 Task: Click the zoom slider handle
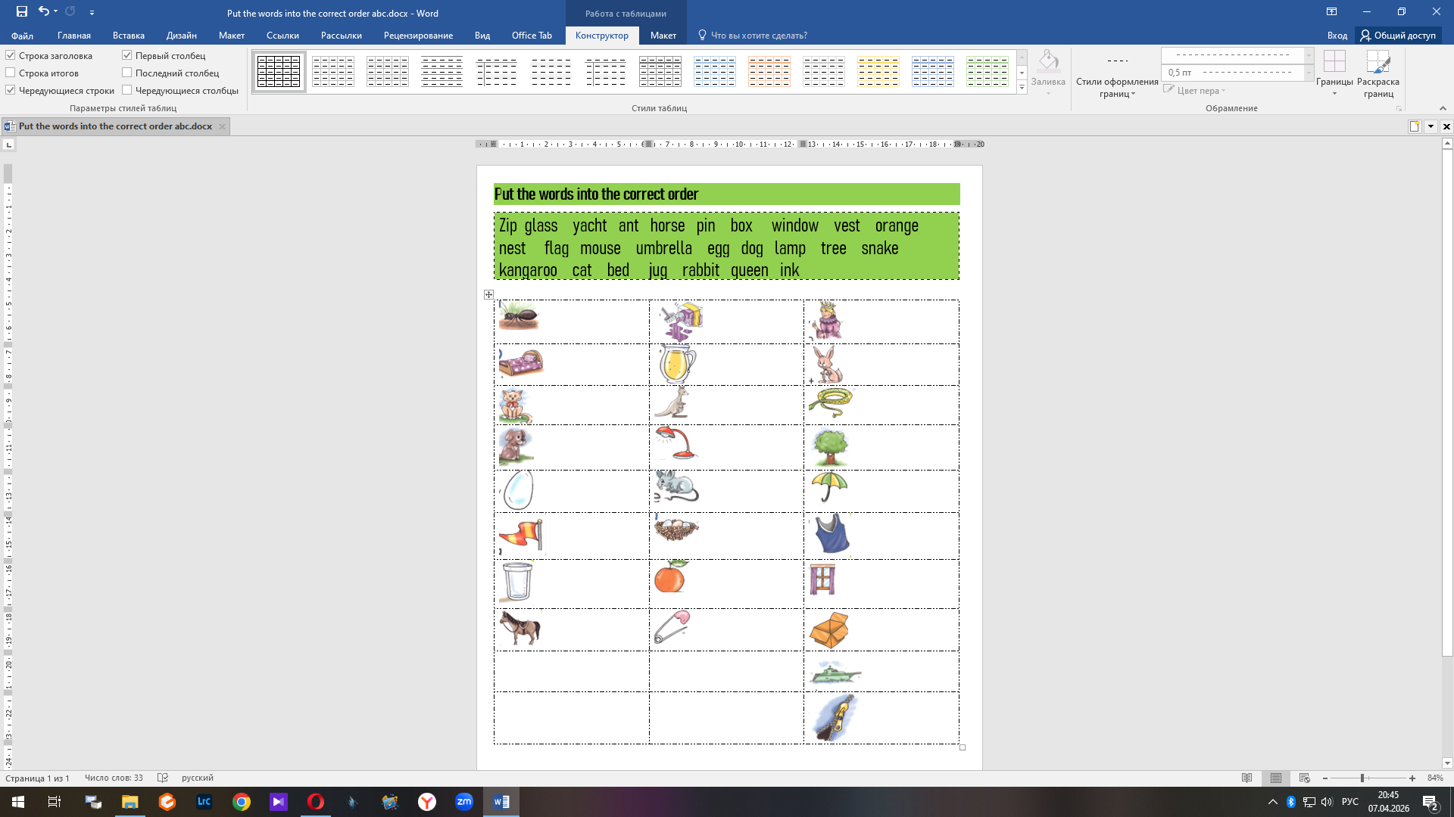pos(1362,778)
